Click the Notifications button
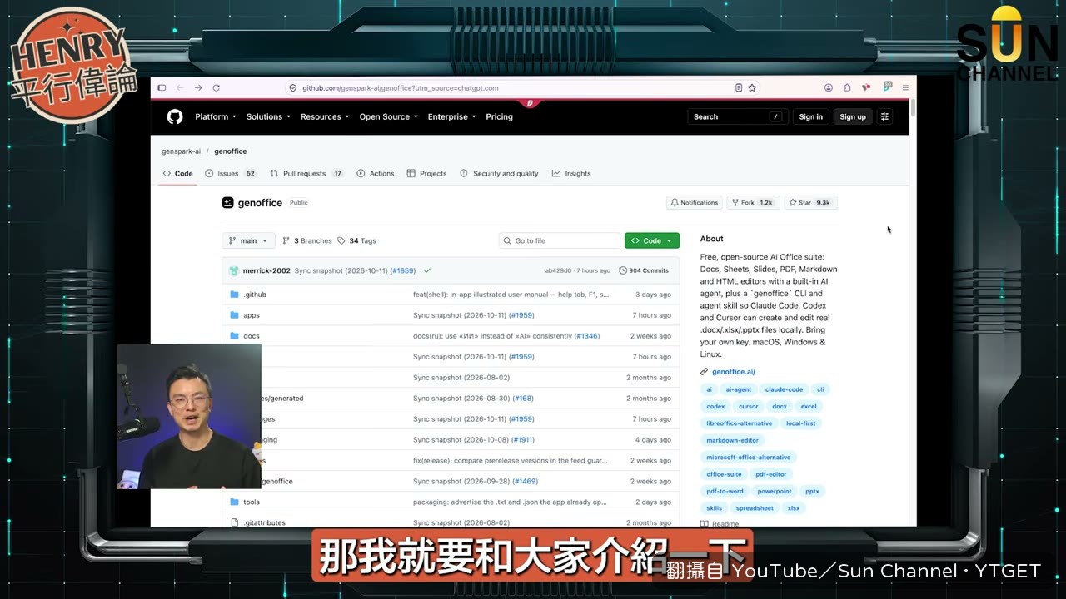The height and width of the screenshot is (599, 1066). click(695, 202)
